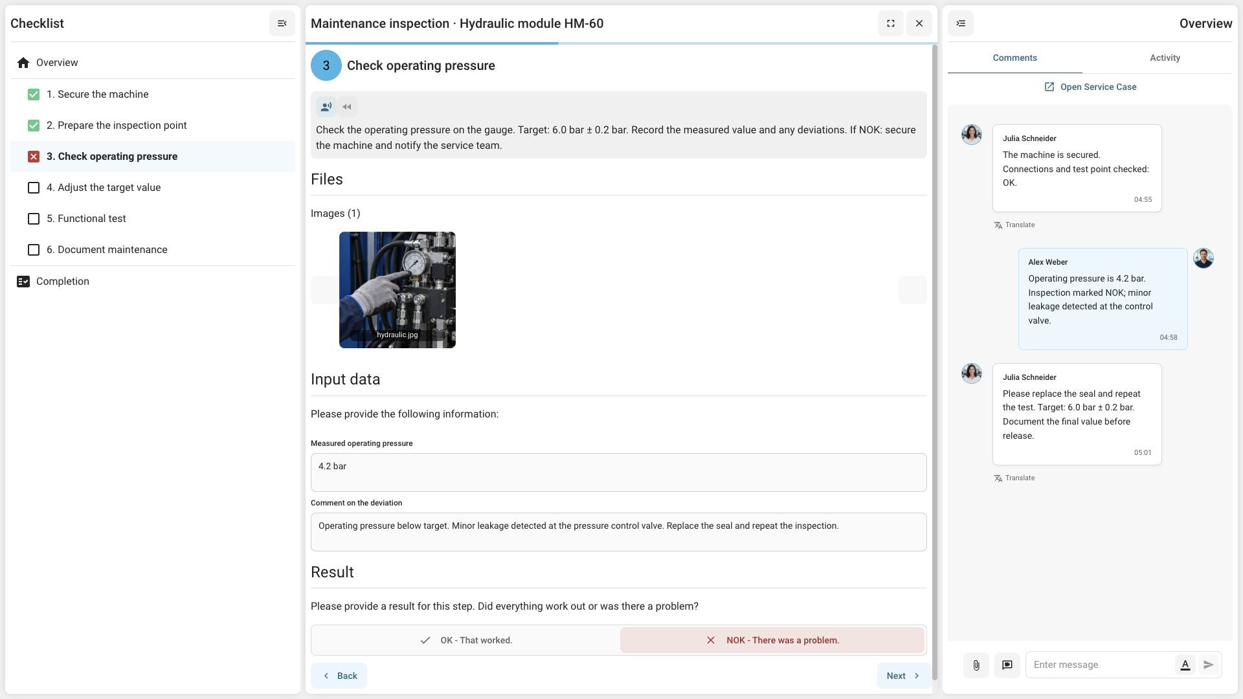Click the Measured operating pressure field
The width and height of the screenshot is (1243, 699).
619,472
